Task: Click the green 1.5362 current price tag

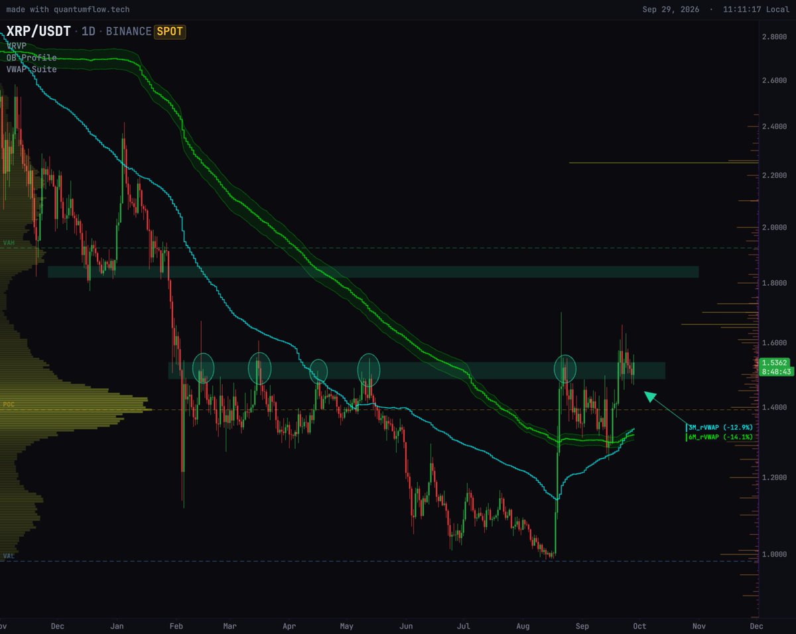Action: [x=775, y=363]
